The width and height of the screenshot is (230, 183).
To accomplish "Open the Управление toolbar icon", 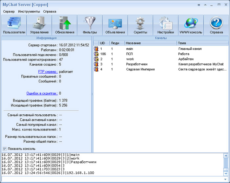I will pos(39,25).
